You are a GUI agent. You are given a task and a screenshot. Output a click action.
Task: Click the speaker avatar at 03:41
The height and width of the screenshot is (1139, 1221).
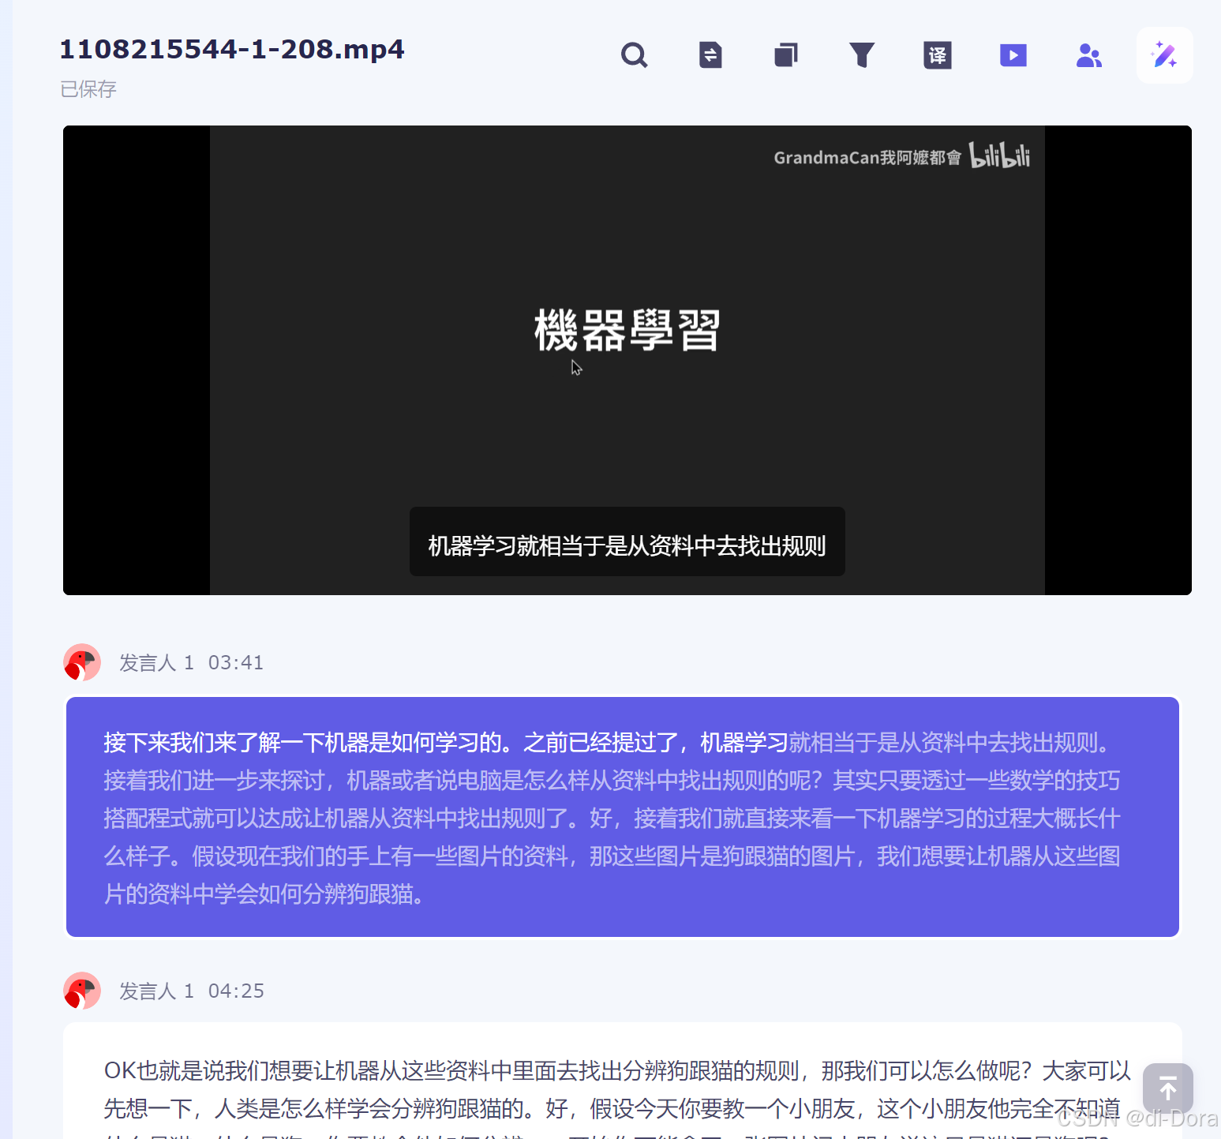pyautogui.click(x=82, y=662)
